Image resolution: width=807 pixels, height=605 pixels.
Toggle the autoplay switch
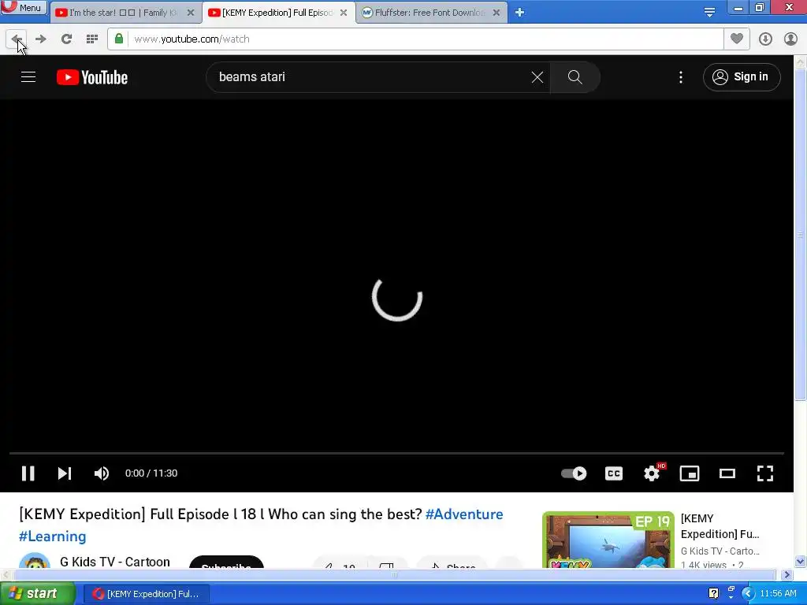coord(574,473)
